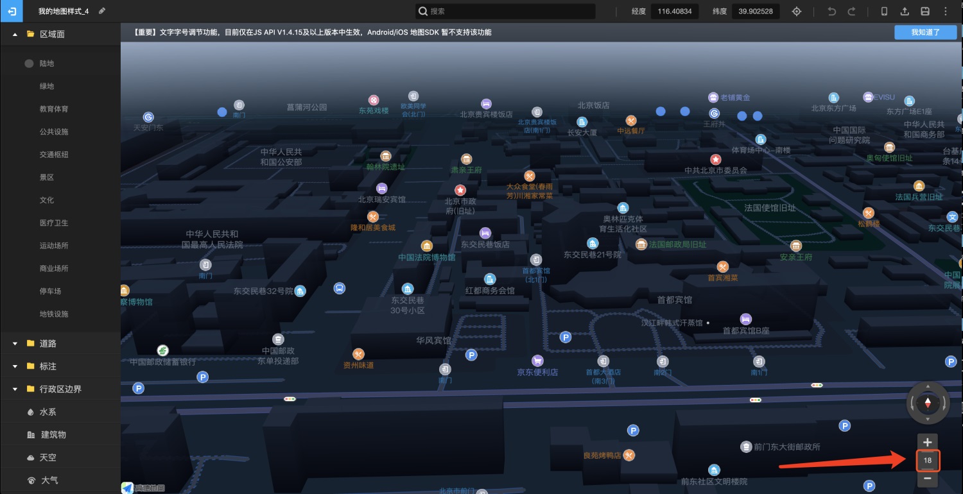Click the 建筑物 buildings icon

[x=31, y=434]
